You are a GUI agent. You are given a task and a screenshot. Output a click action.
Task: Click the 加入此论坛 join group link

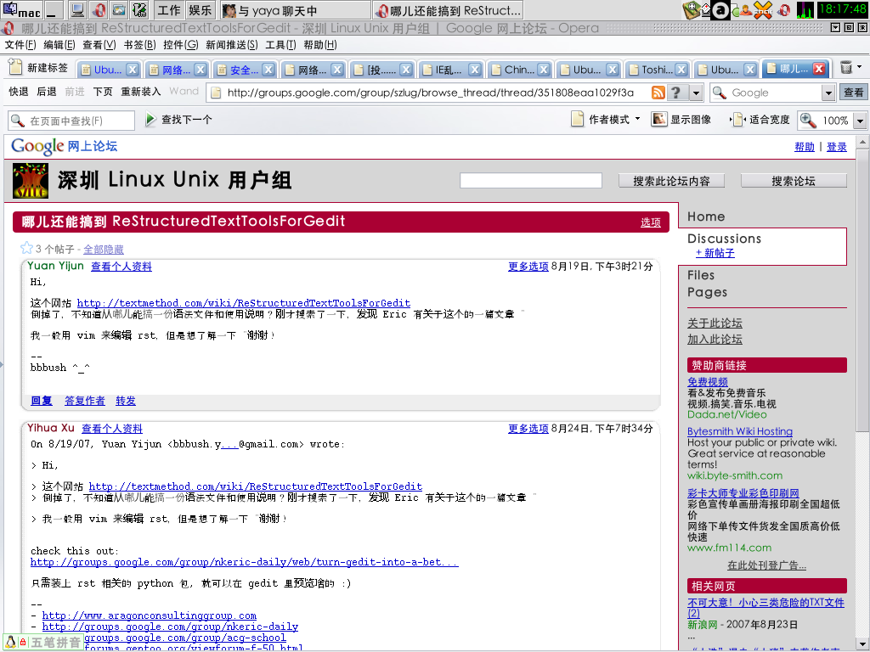[x=715, y=340]
